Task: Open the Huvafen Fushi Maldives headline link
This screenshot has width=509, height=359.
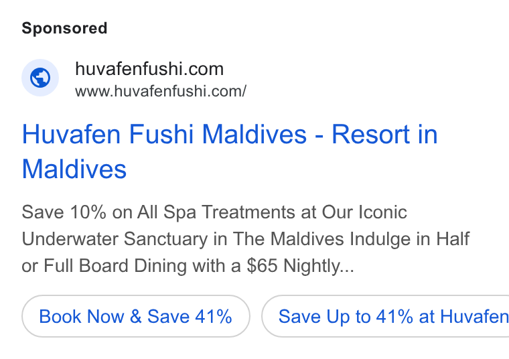Action: (x=230, y=151)
